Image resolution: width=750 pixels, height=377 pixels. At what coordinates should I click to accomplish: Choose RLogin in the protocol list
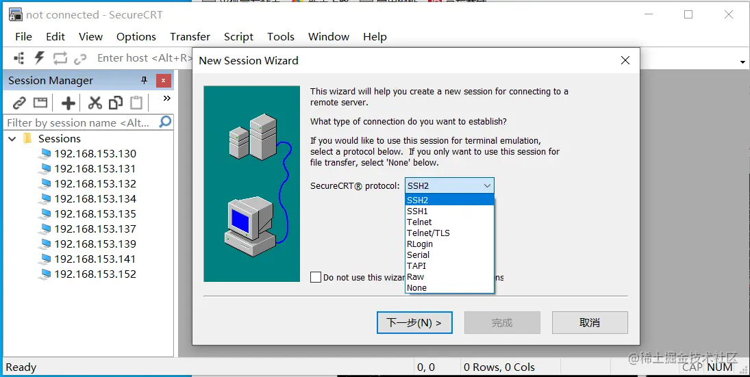[x=449, y=244]
